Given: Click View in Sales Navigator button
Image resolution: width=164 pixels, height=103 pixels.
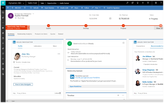Looking at the screenshot, I should (x=23, y=84).
